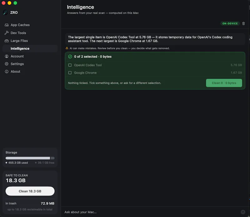Image resolution: width=250 pixels, height=217 pixels.
Task: Click the Settings gear icon
Action: 7,64
